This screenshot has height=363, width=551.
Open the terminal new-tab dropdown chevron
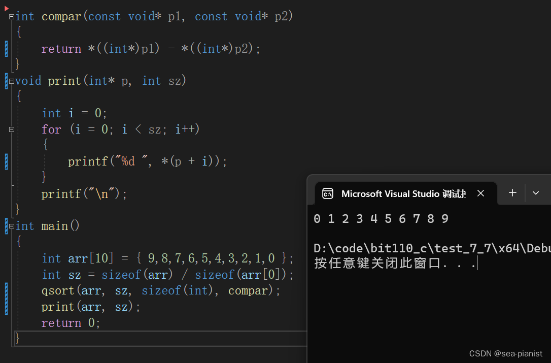click(536, 193)
